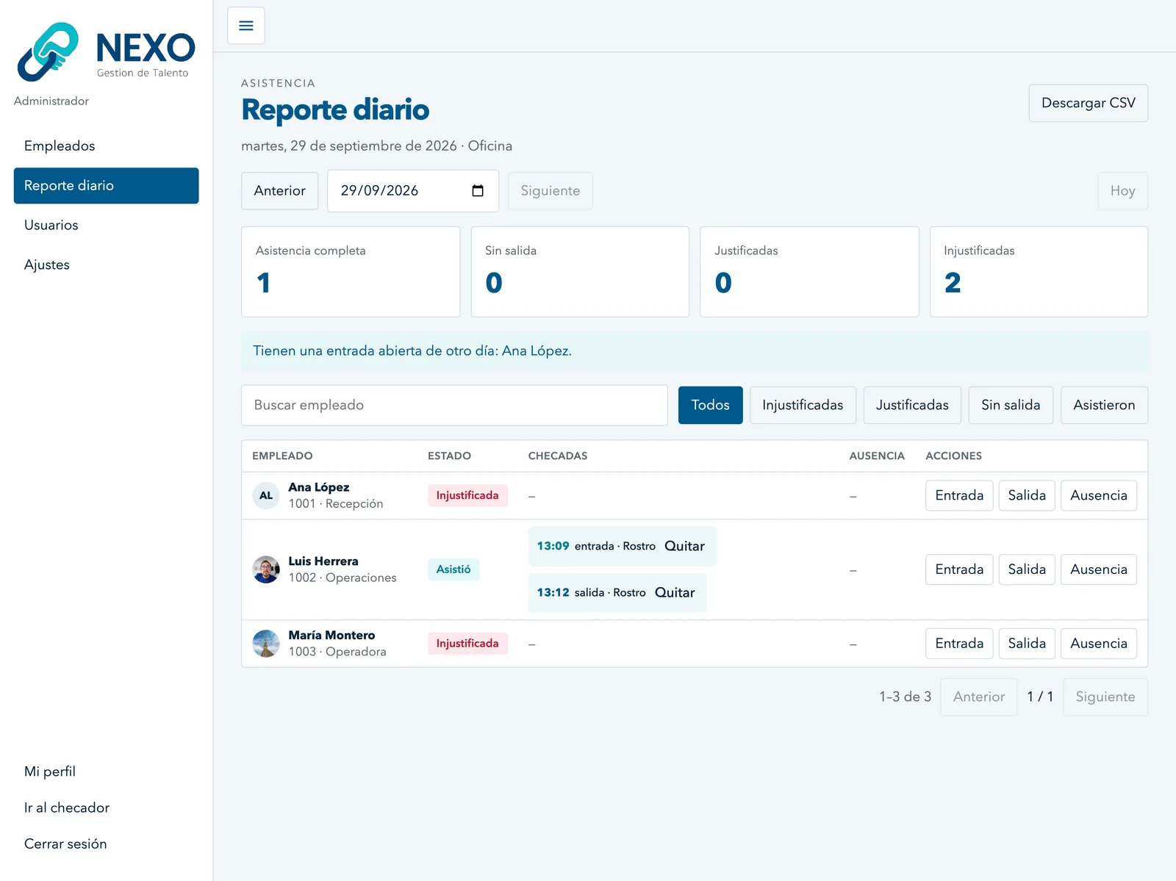Image resolution: width=1176 pixels, height=881 pixels.
Task: Focus the Buscar empleado search field
Action: pos(454,405)
